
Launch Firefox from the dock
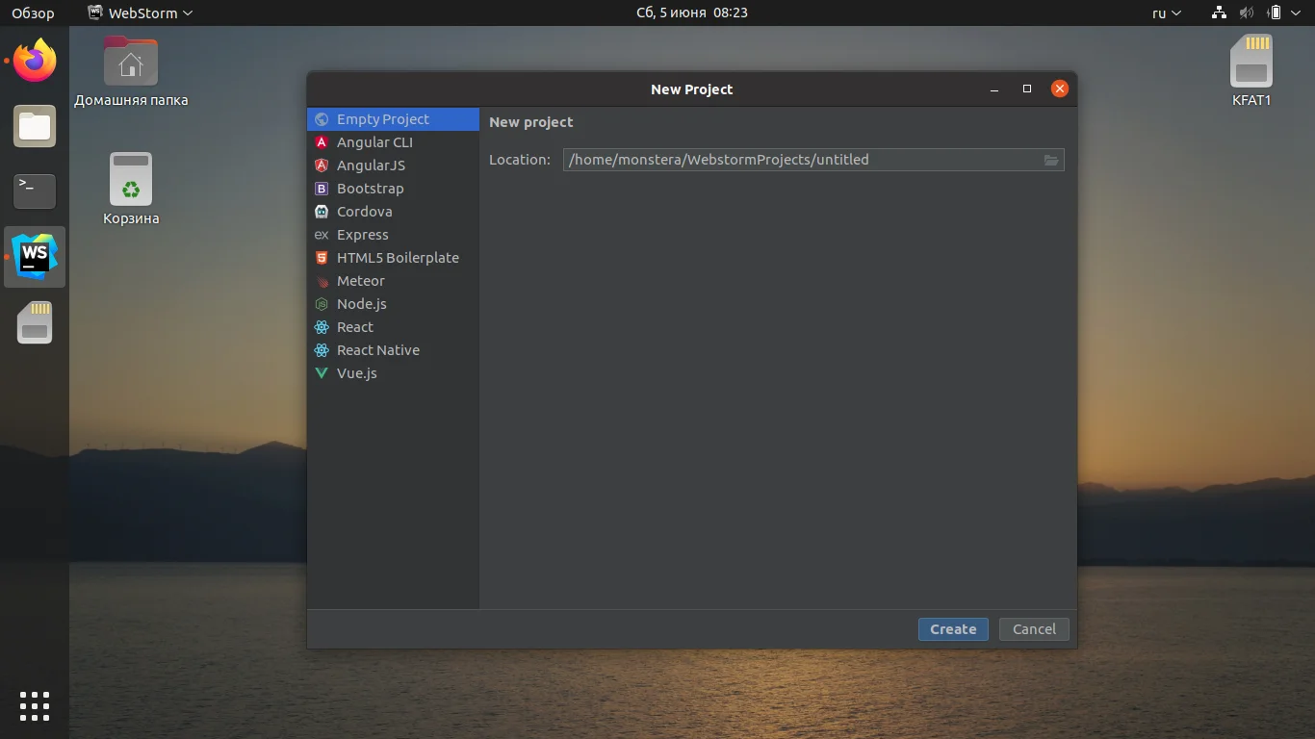[35, 61]
